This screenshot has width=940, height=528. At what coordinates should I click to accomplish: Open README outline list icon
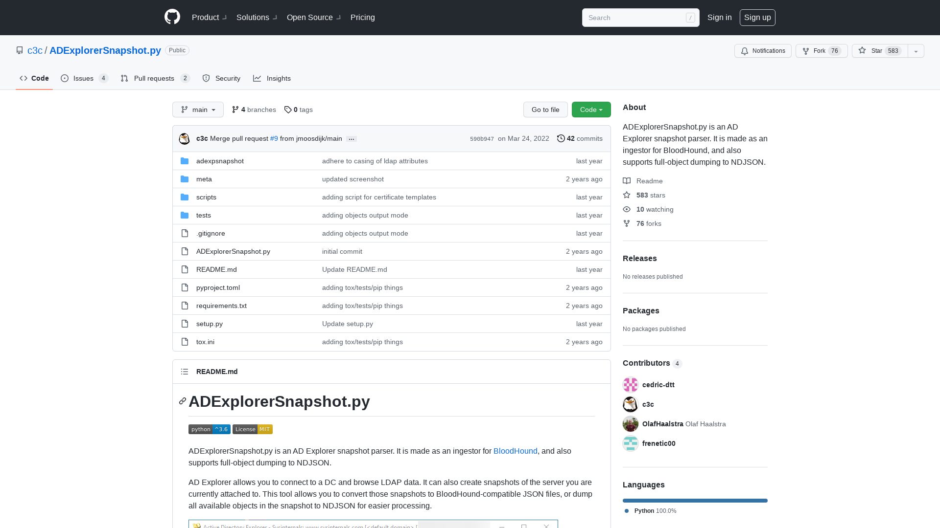(x=185, y=372)
